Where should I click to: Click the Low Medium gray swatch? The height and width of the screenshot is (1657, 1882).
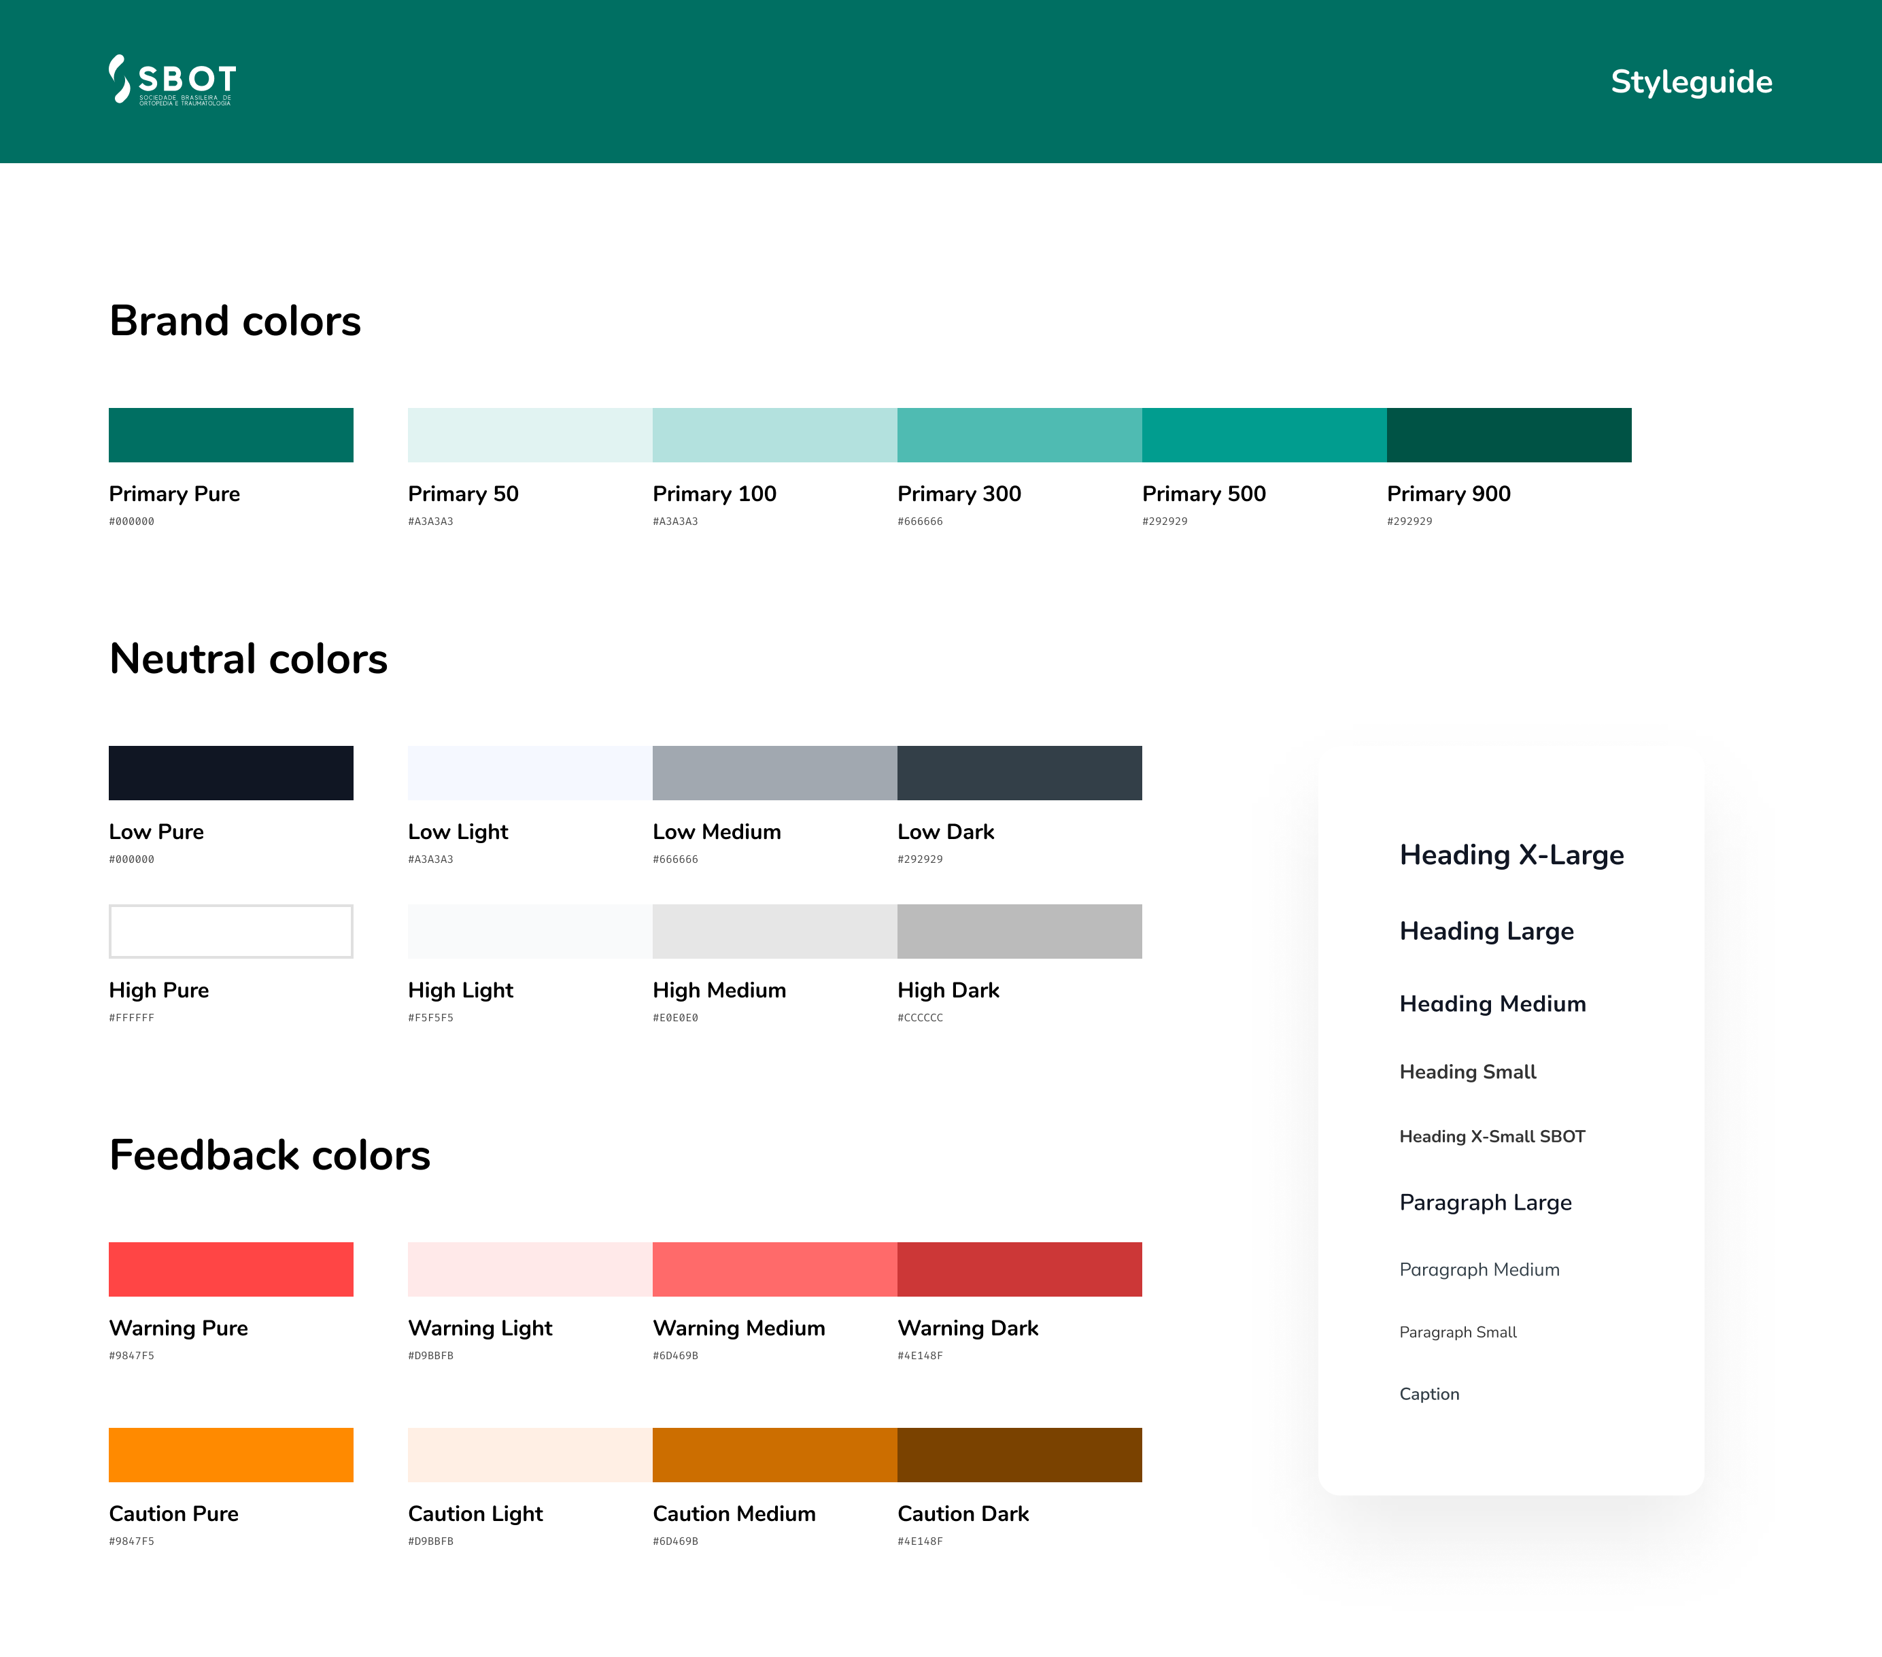[774, 772]
